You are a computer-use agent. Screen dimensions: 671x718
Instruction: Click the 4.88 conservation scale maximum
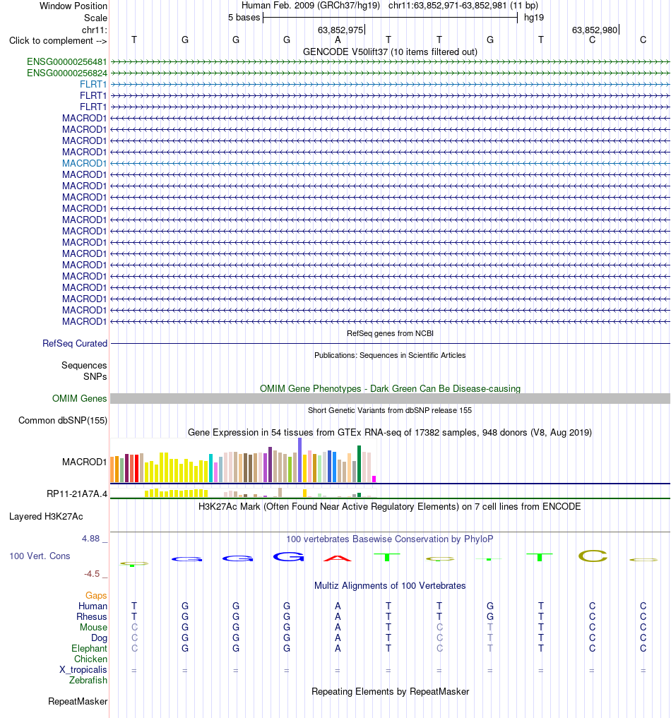[x=90, y=539]
